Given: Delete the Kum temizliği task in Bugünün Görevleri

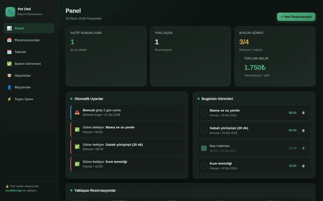Looking at the screenshot, I should (303, 166).
